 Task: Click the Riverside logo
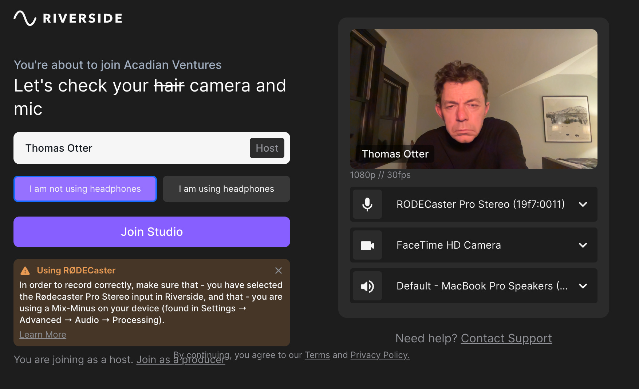click(x=68, y=18)
